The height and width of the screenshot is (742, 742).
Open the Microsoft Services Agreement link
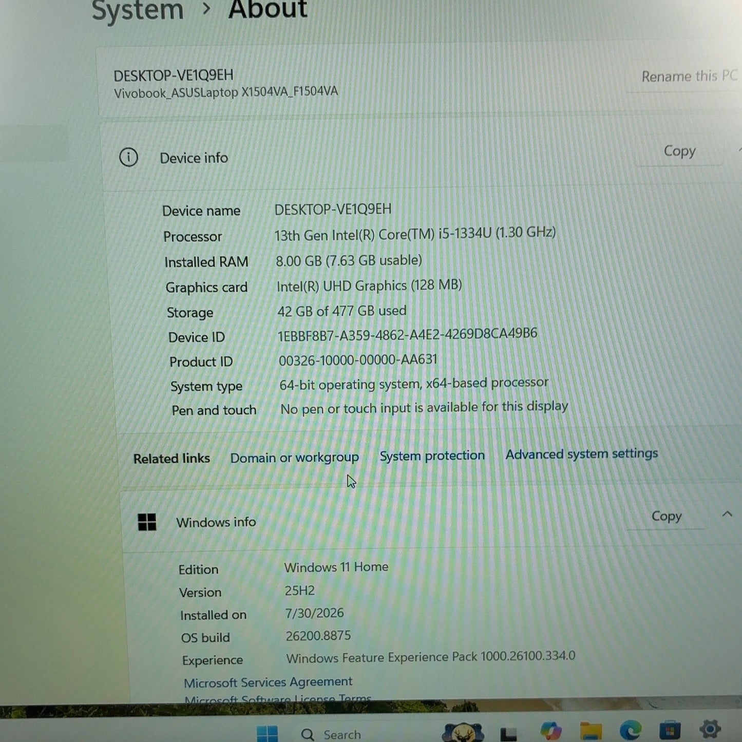tap(268, 682)
